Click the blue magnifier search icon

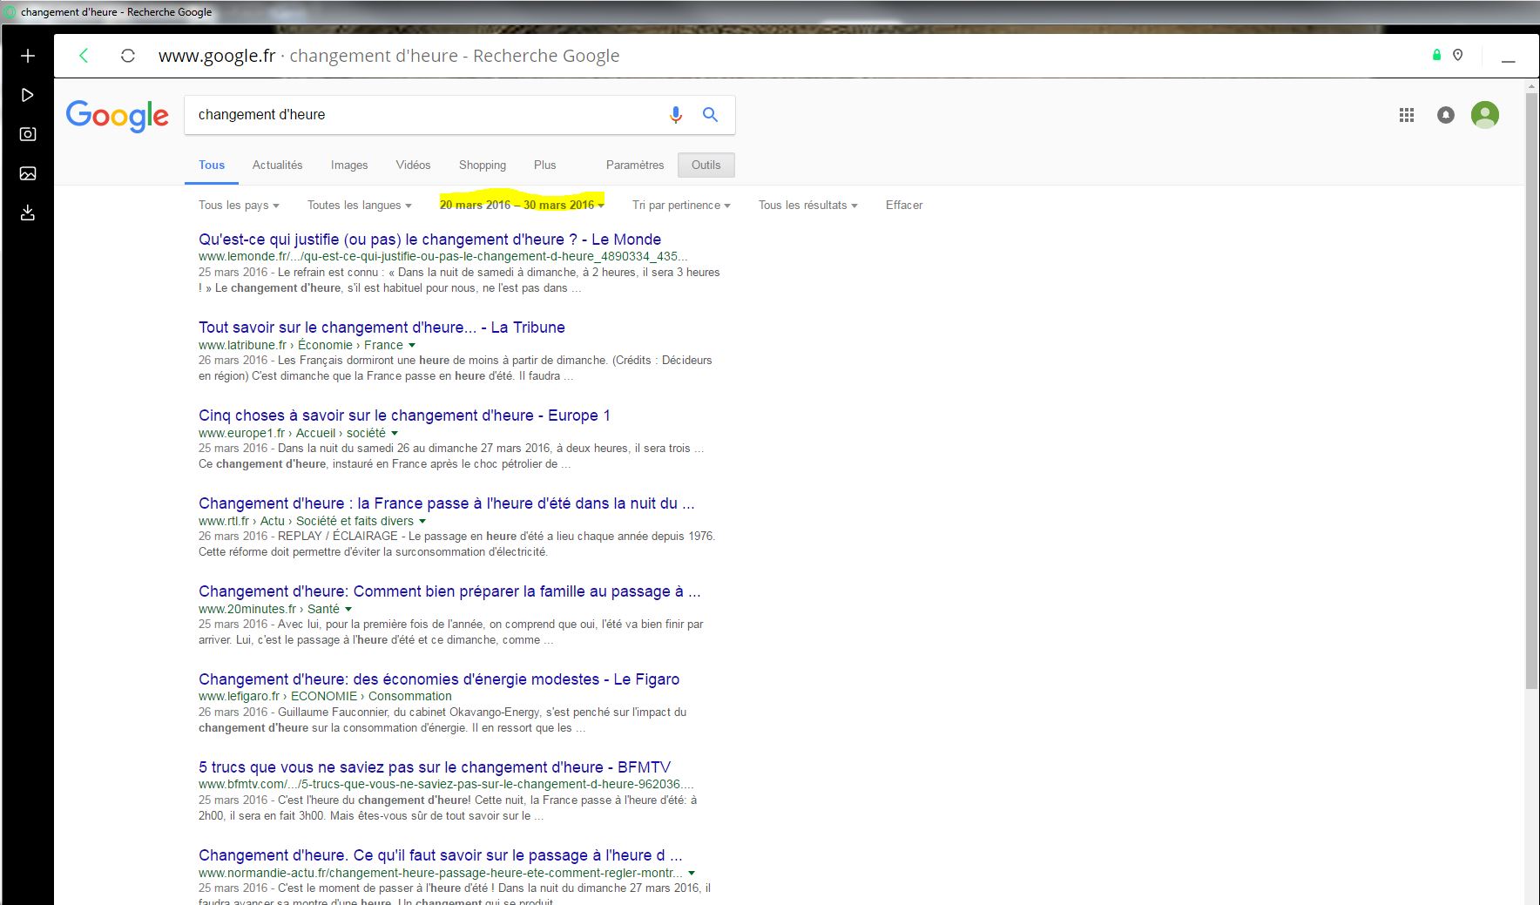pyautogui.click(x=710, y=115)
